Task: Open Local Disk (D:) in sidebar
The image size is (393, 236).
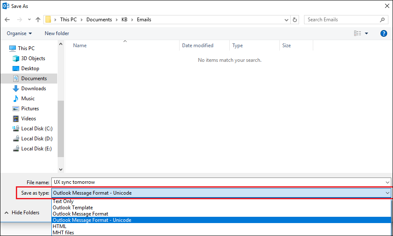Action: coord(37,139)
